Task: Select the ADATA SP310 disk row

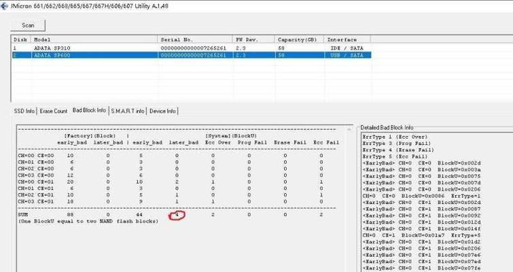Action: [192, 48]
